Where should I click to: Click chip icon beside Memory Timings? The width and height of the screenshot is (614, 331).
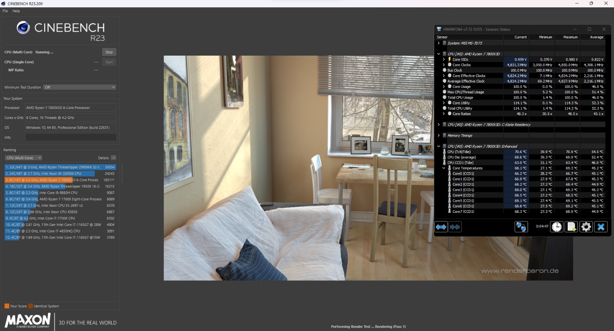444,135
